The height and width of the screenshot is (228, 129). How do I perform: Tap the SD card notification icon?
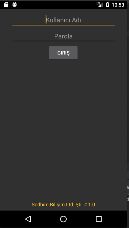coord(6,5)
